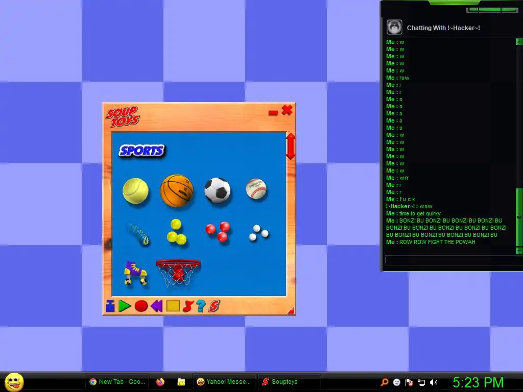Click the network monitor tray icon

(x=421, y=382)
